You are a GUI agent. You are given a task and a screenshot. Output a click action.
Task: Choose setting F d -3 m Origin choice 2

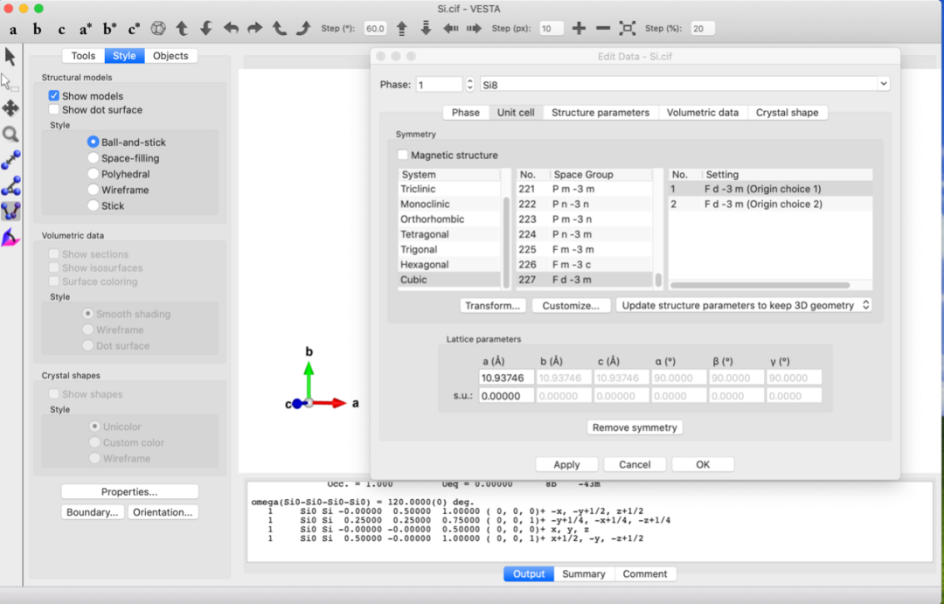pyautogui.click(x=770, y=205)
